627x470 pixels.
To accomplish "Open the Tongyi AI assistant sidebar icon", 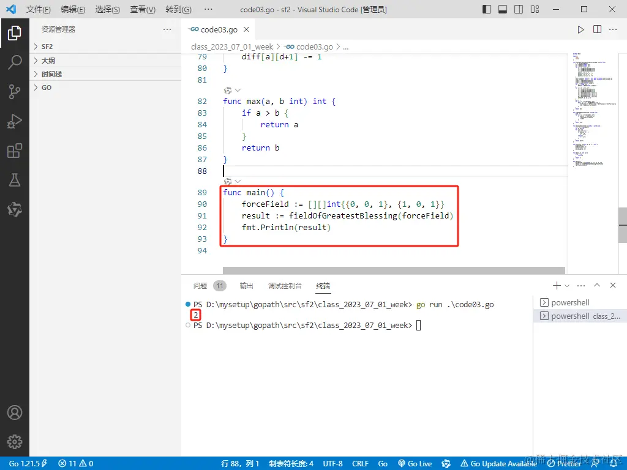I will [15, 209].
